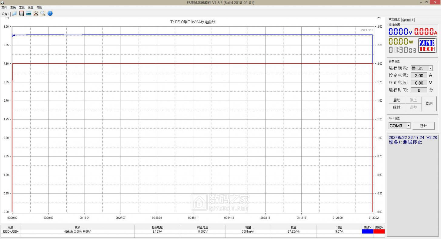Switch to the 自动测试 tab

tap(408, 20)
